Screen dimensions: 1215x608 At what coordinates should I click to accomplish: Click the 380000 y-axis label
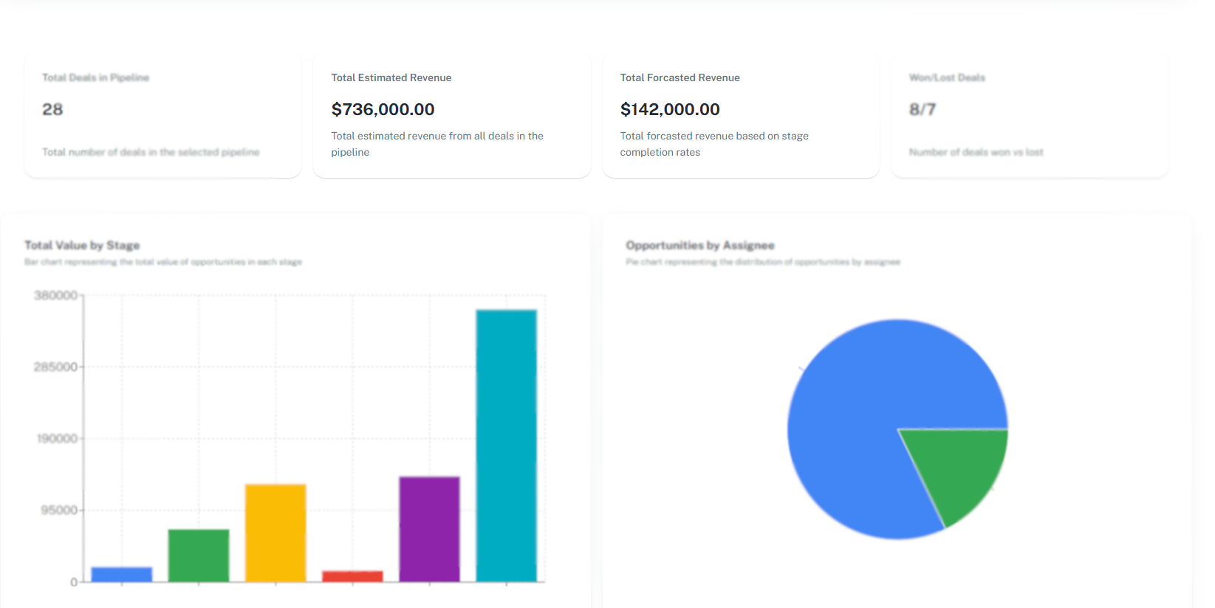[55, 295]
